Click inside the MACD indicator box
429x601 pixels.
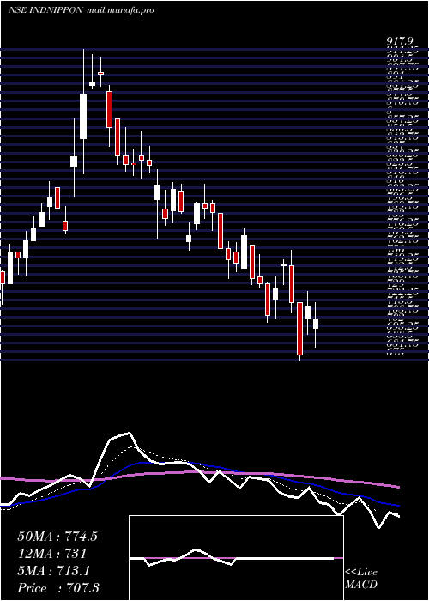click(x=236, y=558)
